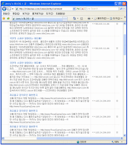Image resolution: width=128 pixels, height=145 pixels.
Task: Expand the Print dropdown arrow
Action: click(x=92, y=18)
